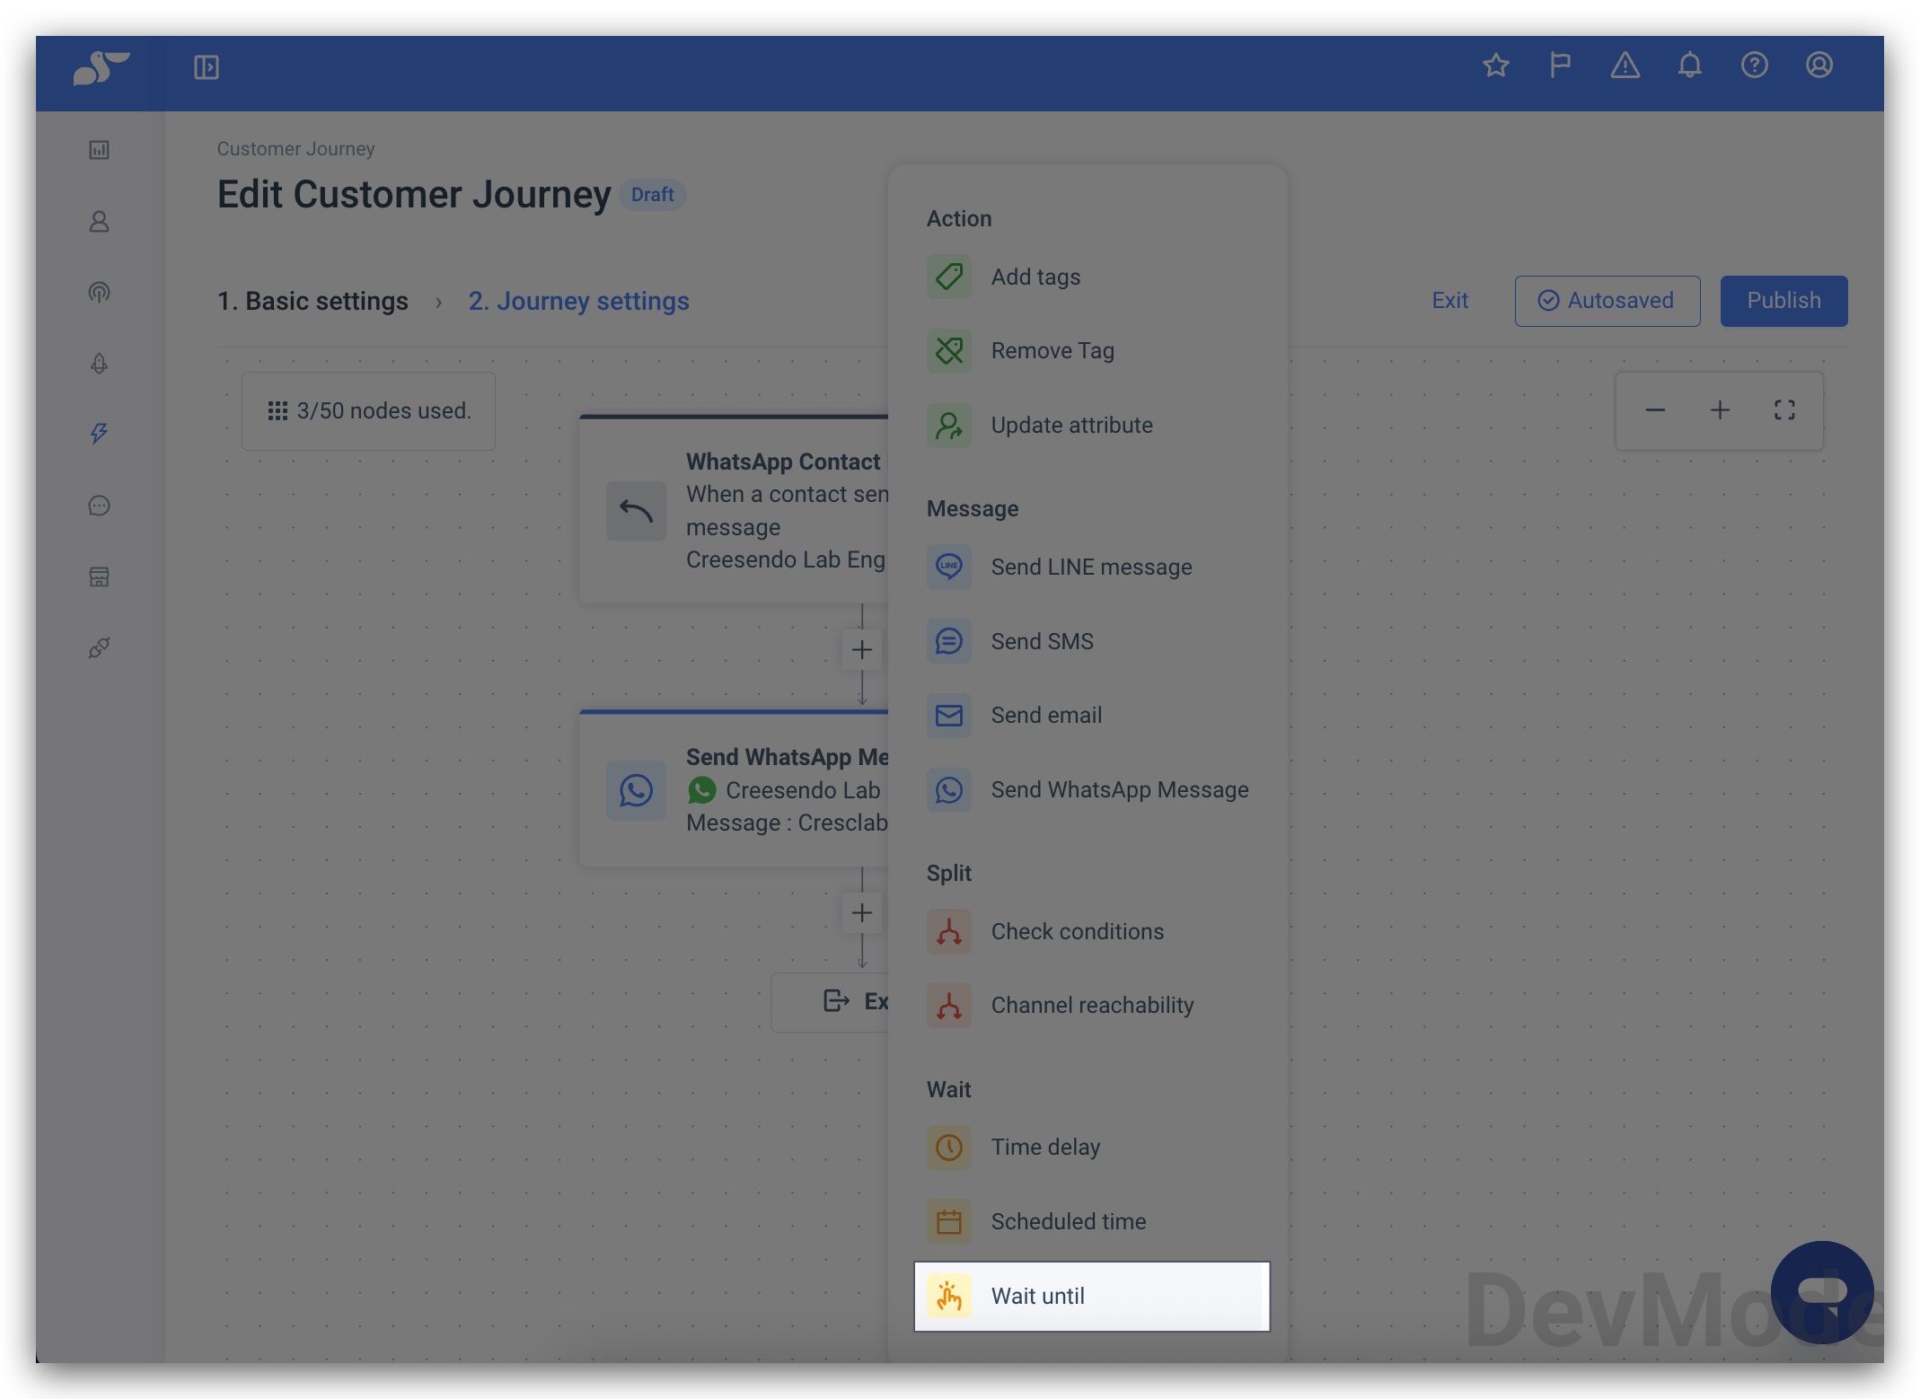Viewport: 1920px width, 1399px height.
Task: Select the WhatsApp Contact trigger card
Action: point(735,509)
